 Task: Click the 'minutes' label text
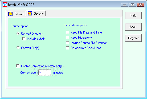point(58,73)
